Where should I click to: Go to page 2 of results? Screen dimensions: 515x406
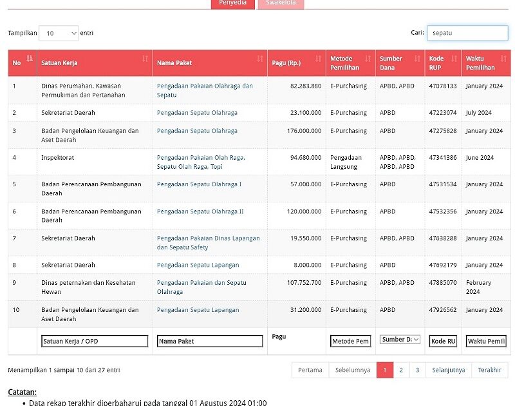400,370
